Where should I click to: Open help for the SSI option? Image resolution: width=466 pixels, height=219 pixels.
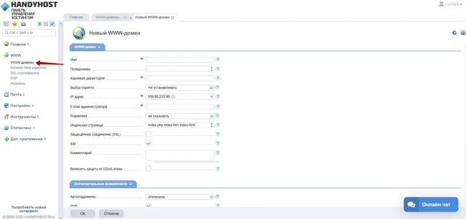[218, 143]
